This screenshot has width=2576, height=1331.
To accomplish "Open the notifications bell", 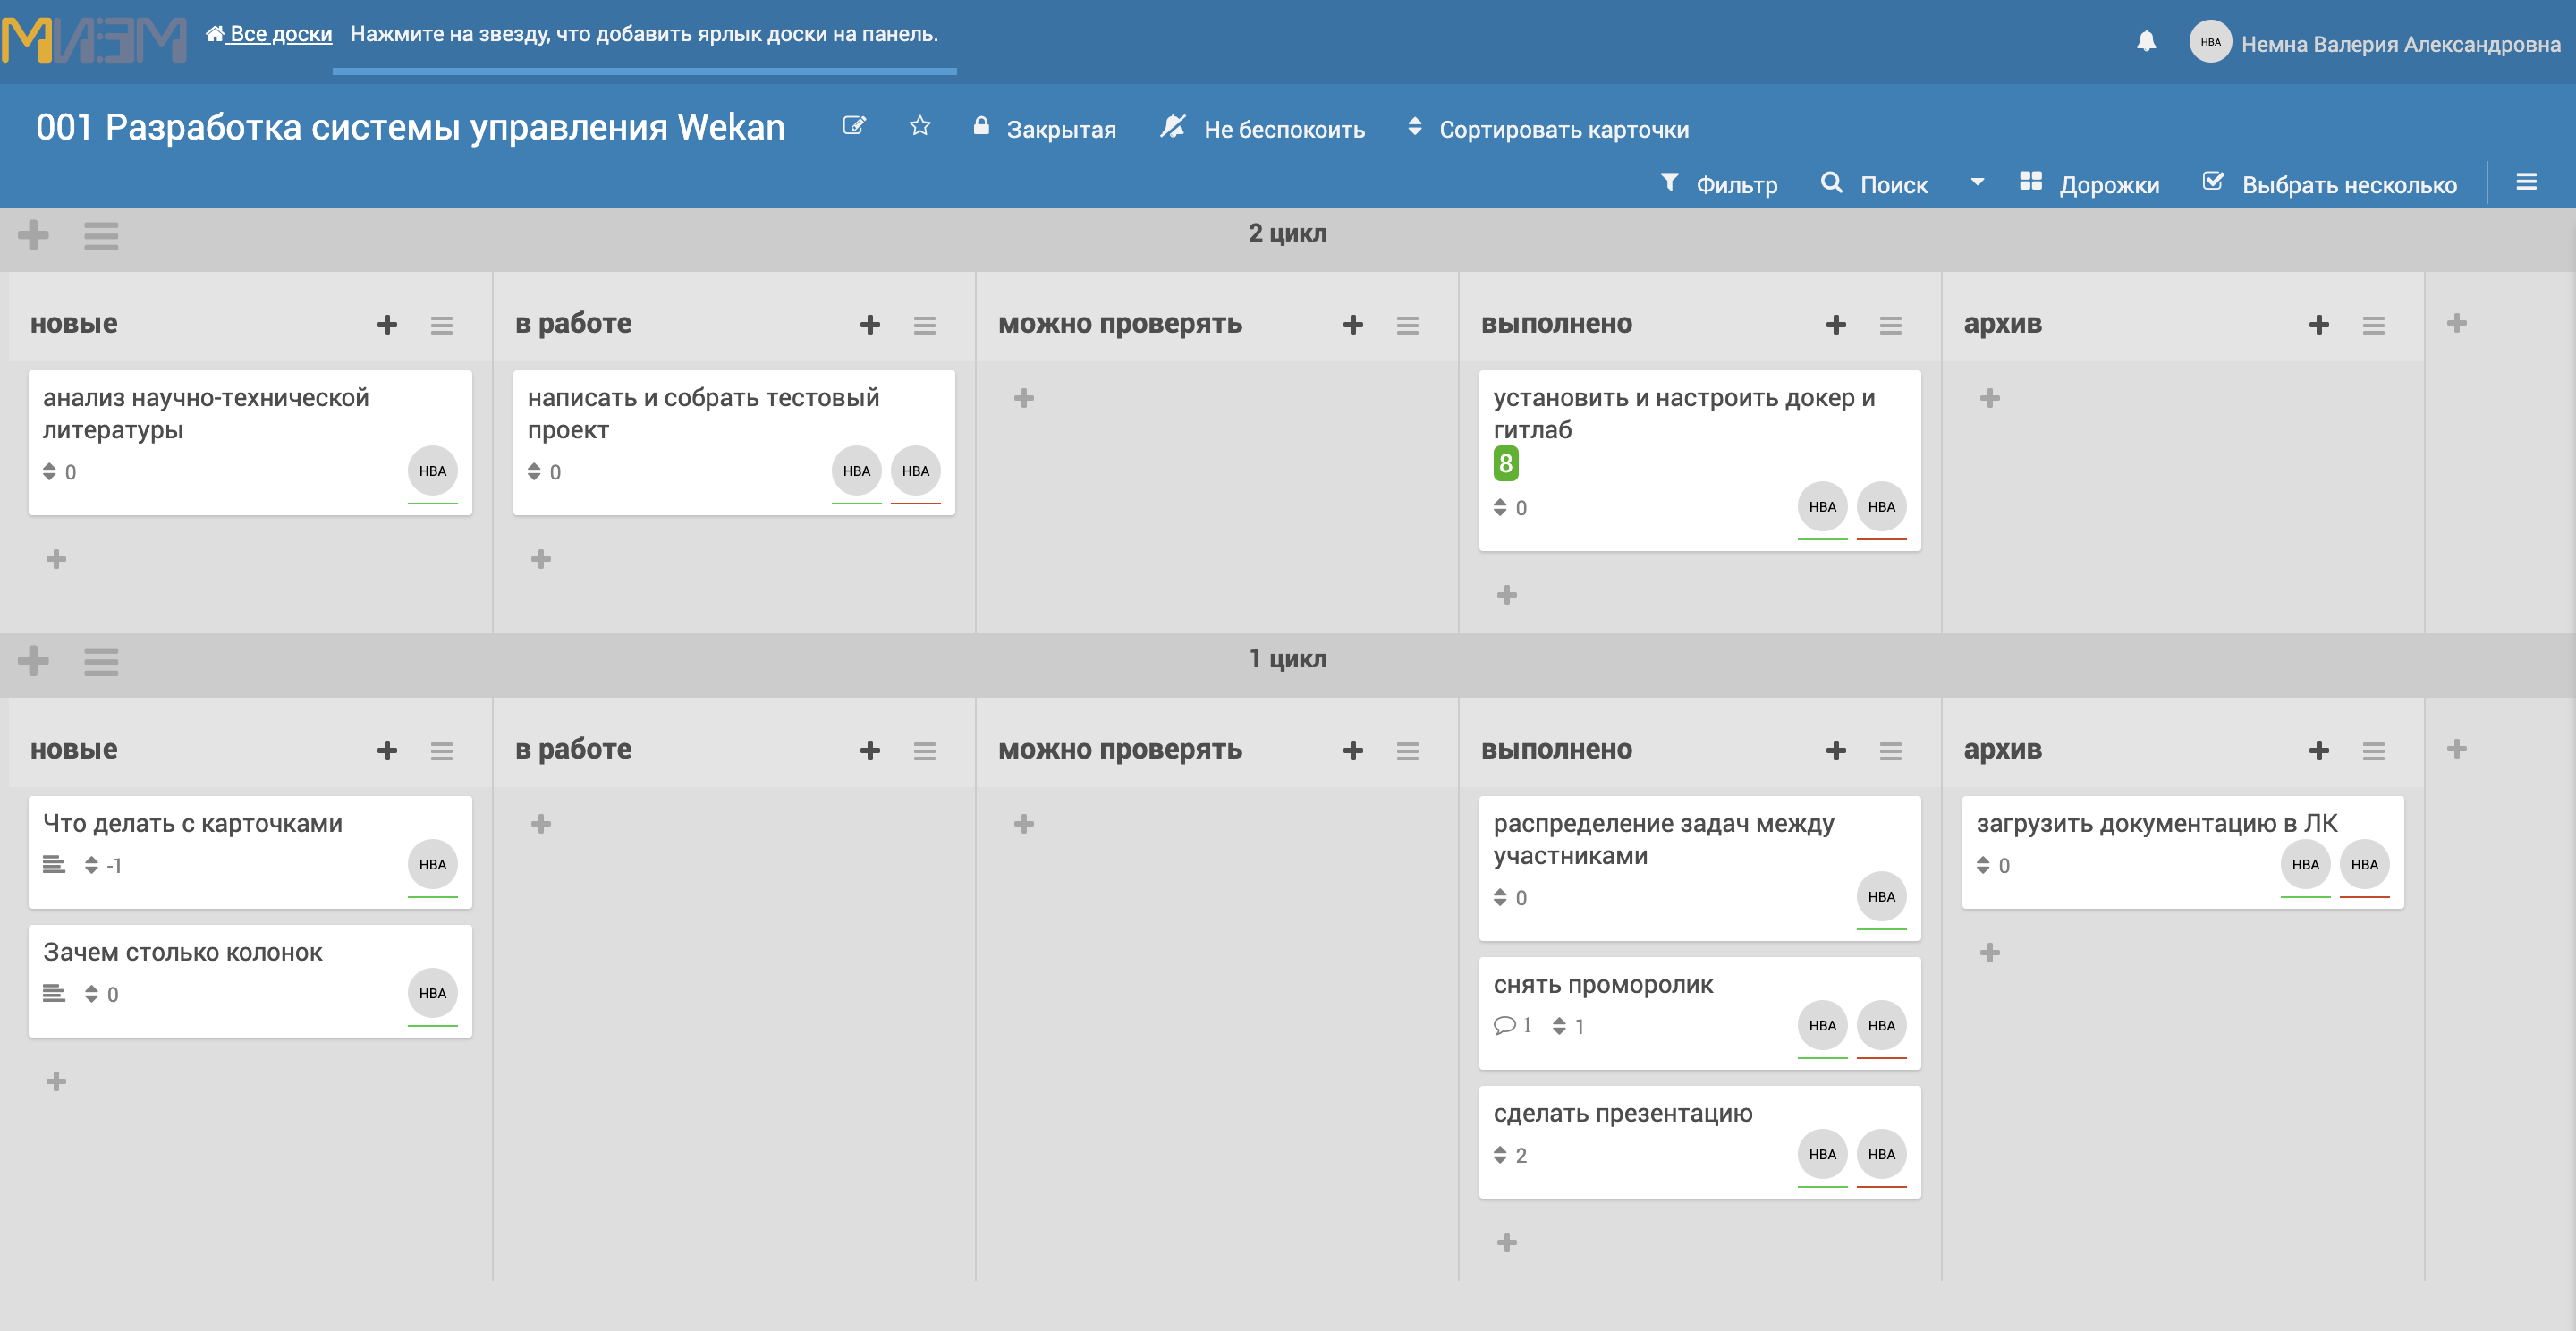I will tap(2146, 42).
